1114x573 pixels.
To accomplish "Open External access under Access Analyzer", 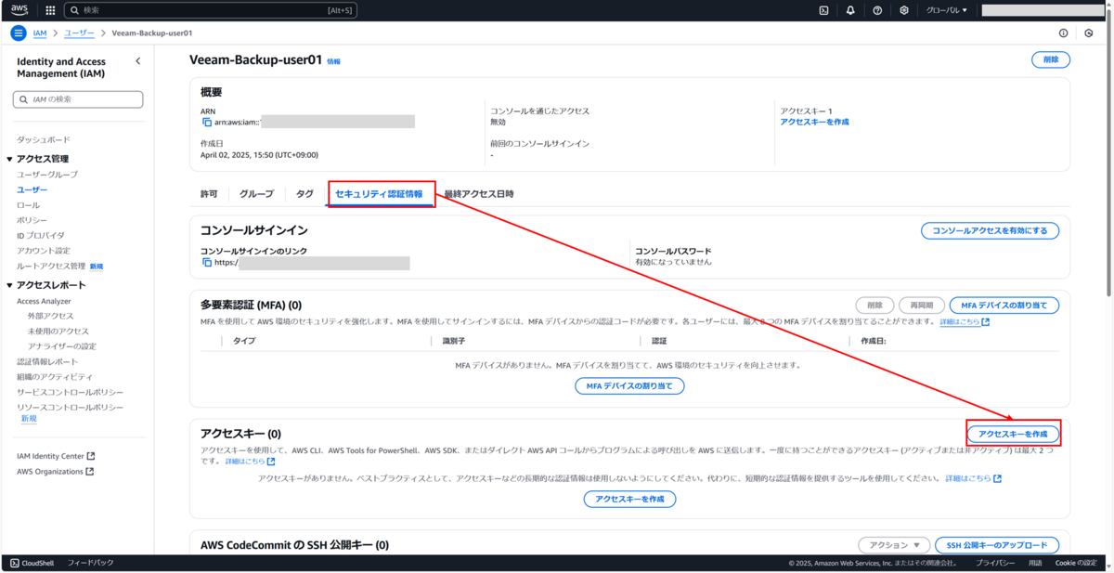I will pyautogui.click(x=50, y=316).
